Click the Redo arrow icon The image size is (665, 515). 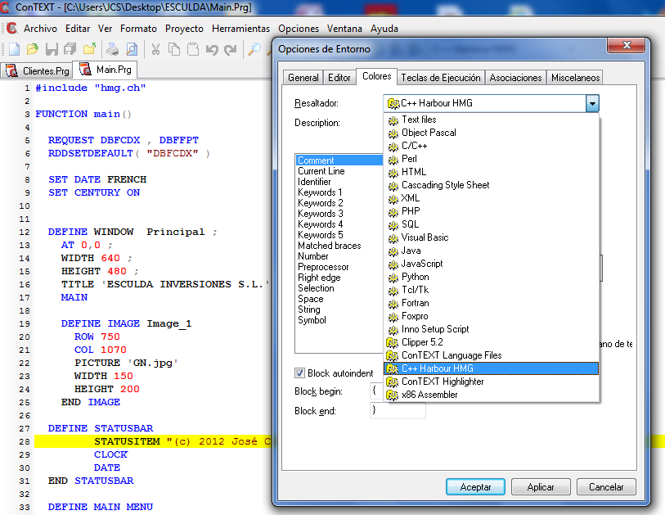click(x=231, y=49)
